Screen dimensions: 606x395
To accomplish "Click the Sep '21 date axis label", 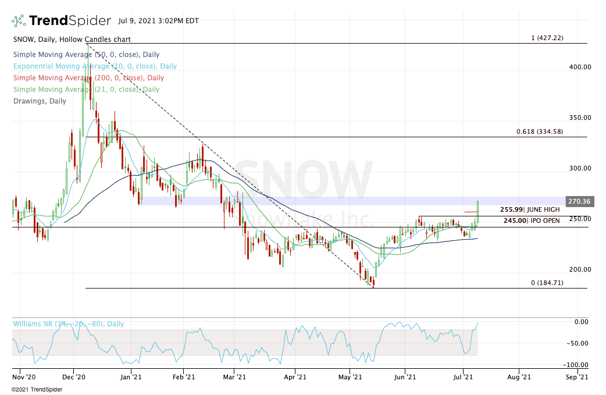I will click(x=576, y=377).
